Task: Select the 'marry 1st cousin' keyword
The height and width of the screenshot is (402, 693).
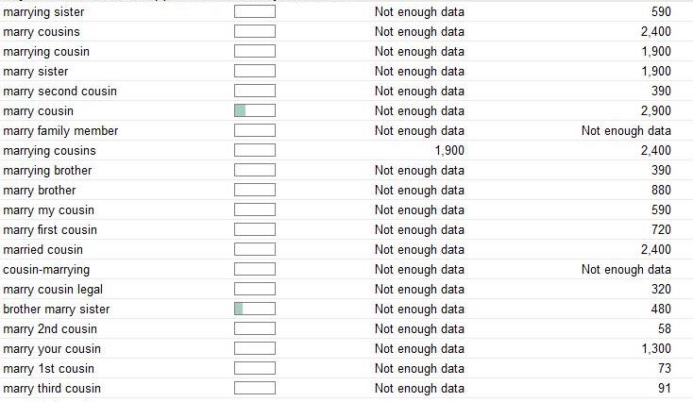Action: (x=48, y=368)
